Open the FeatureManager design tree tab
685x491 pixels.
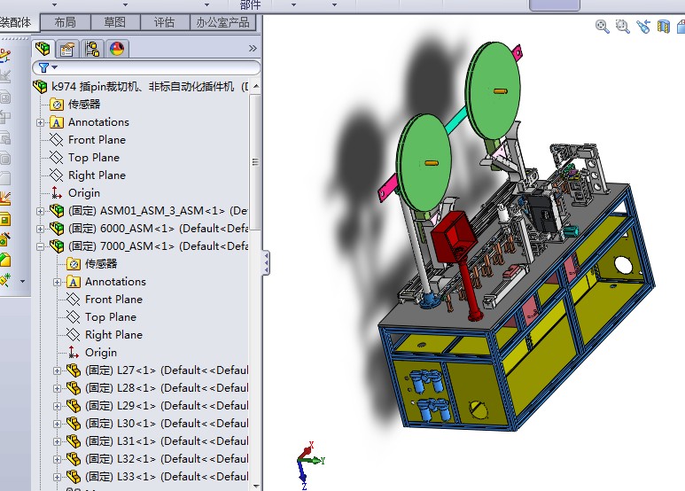click(x=43, y=49)
